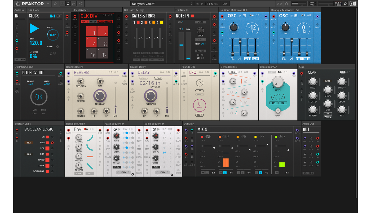The image size is (371, 213).
Task: Click the RANGE button on Note In
Action: pyautogui.click(x=200, y=51)
